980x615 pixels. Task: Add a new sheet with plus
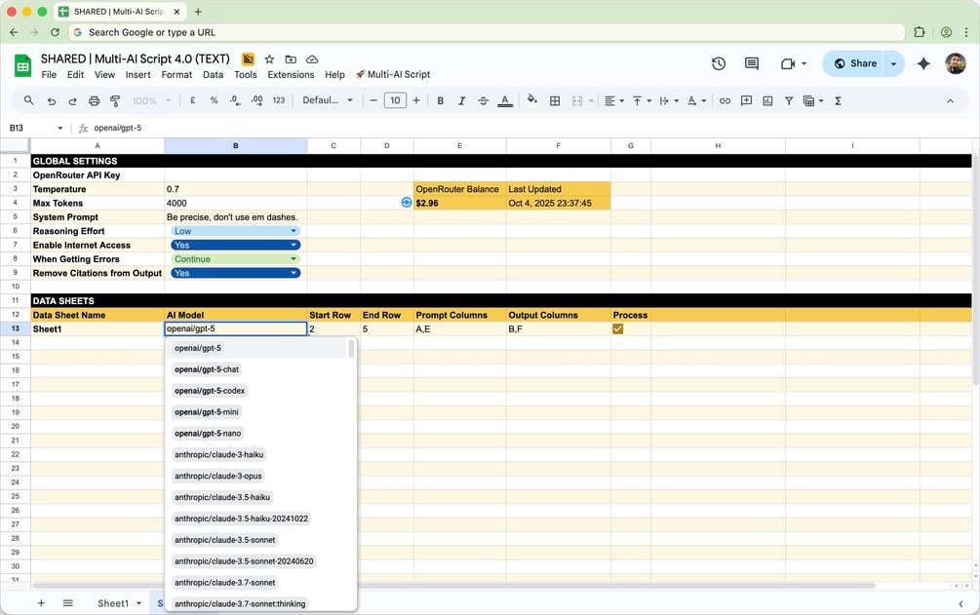tap(41, 603)
